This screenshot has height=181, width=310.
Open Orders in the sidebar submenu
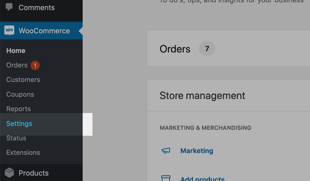pos(17,65)
